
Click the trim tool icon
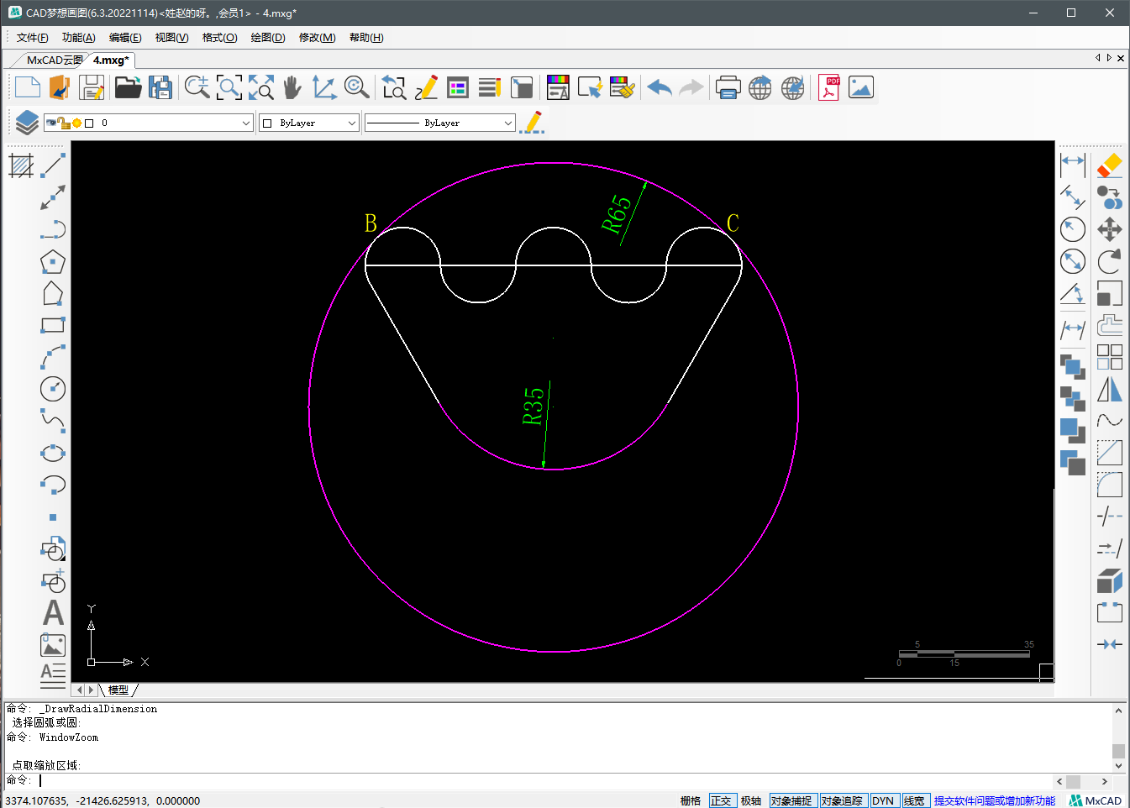(1109, 517)
